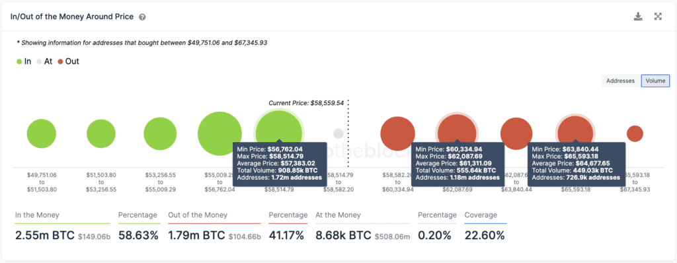
Task: Select the green bubble for $53,256.55 range
Action: coord(160,134)
